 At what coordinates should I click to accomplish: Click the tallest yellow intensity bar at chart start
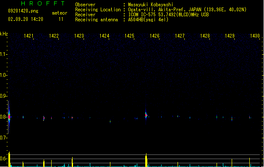pyautogui.click(x=9, y=159)
